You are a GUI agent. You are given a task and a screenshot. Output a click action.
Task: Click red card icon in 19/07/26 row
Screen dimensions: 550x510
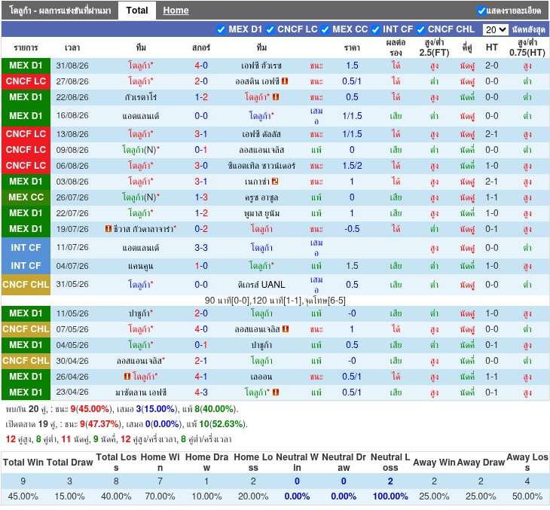[x=108, y=229]
